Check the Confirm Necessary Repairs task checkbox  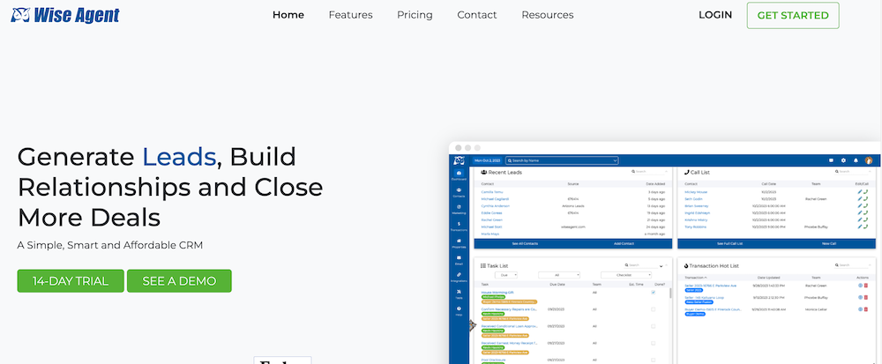pos(653,309)
